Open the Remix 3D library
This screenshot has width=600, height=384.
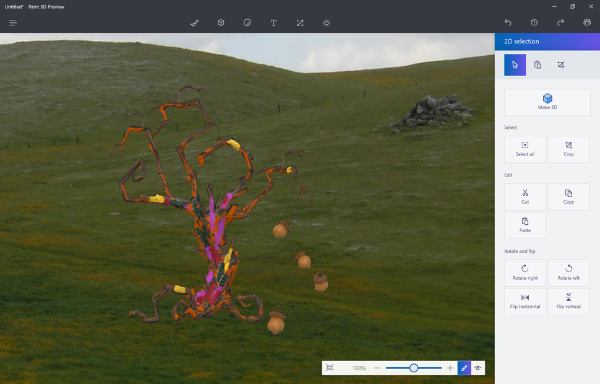pyautogui.click(x=587, y=22)
